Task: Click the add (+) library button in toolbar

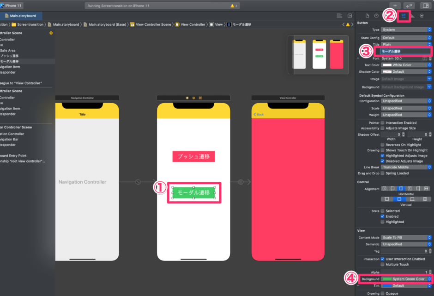Action: pos(395,6)
